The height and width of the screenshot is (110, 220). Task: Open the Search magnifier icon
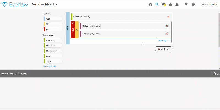(157, 4)
